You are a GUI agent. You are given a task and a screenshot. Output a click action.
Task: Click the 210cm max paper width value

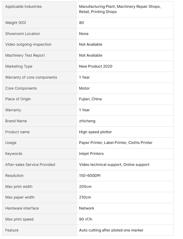click(85, 197)
